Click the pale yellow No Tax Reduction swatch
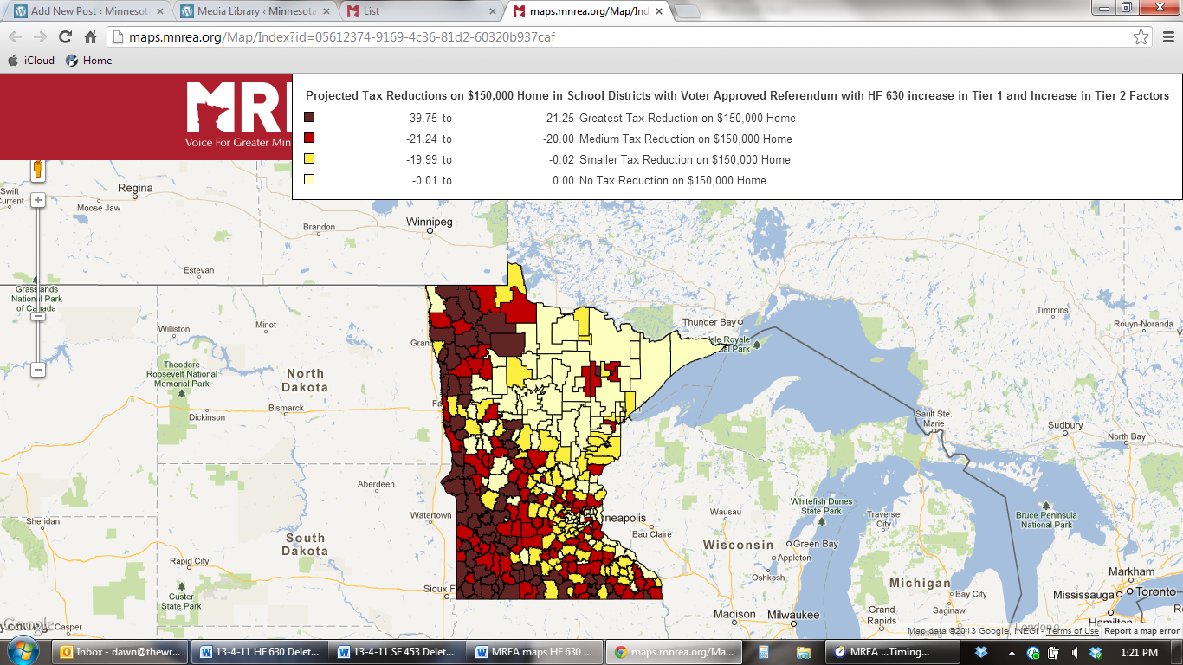This screenshot has height=665, width=1183. [x=309, y=180]
